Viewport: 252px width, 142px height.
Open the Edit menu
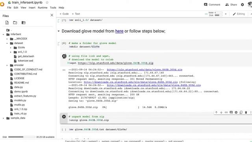point(16,7)
